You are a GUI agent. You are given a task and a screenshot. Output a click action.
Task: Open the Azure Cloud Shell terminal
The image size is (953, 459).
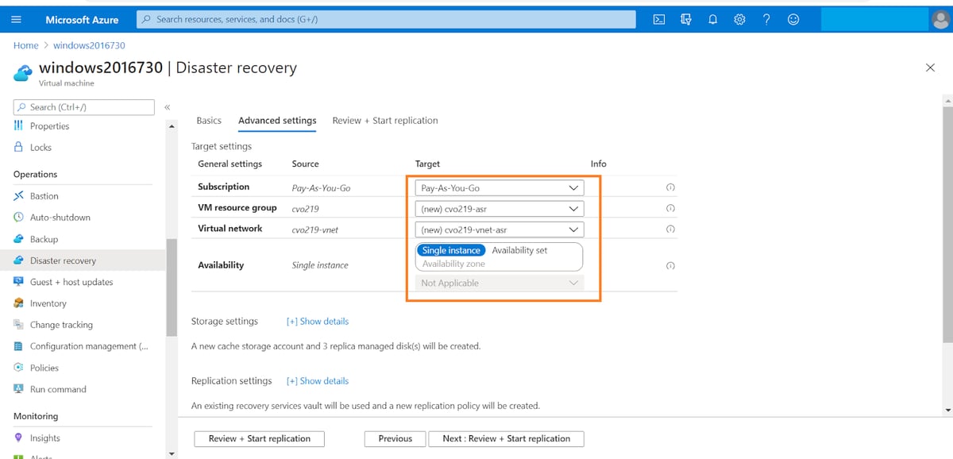pyautogui.click(x=658, y=19)
